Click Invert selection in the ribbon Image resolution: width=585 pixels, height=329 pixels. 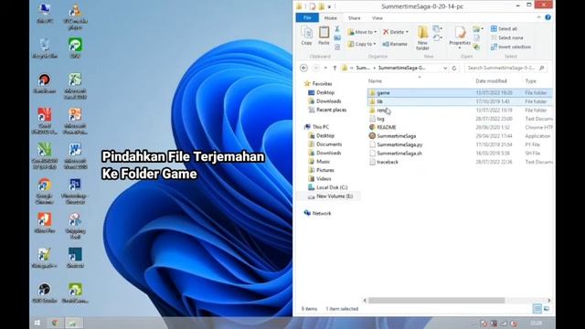[511, 47]
